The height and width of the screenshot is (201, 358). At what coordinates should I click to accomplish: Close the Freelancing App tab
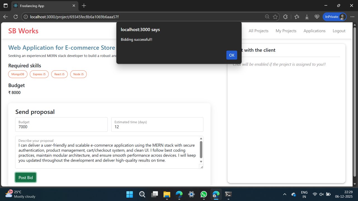pyautogui.click(x=74, y=6)
